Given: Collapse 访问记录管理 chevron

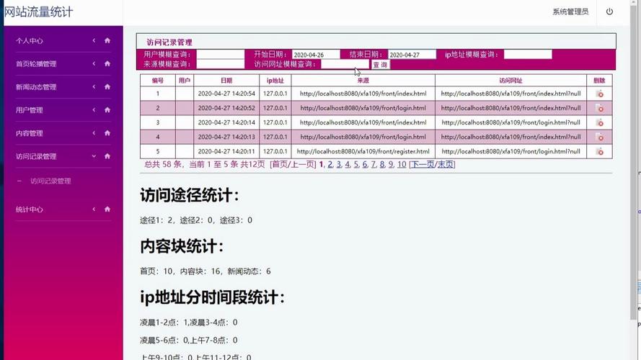Looking at the screenshot, I should 94,156.
